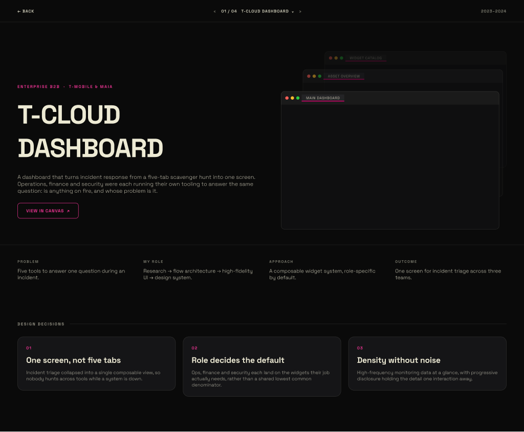Click red dot on Asset Overview window
The height and width of the screenshot is (432, 524).
click(309, 76)
